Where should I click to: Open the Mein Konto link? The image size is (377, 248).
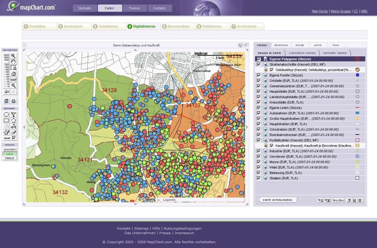coord(320,11)
